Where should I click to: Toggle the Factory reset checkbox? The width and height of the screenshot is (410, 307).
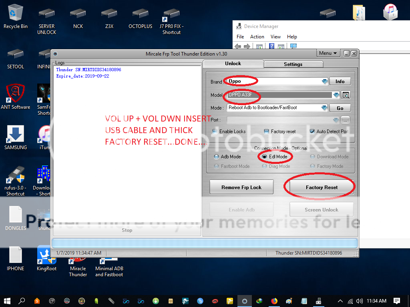pos(267,132)
